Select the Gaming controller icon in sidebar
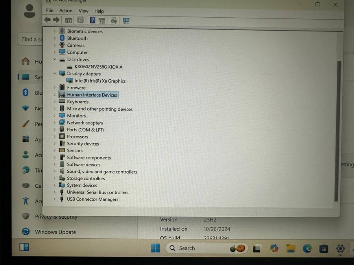 point(26,186)
